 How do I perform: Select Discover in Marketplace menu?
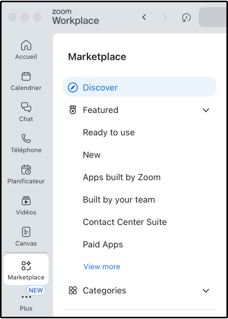coord(139,87)
